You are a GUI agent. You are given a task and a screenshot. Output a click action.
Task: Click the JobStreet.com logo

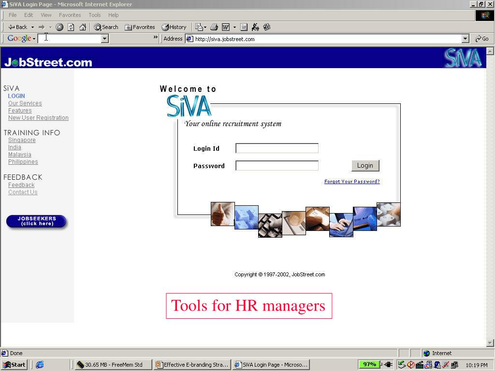point(48,62)
